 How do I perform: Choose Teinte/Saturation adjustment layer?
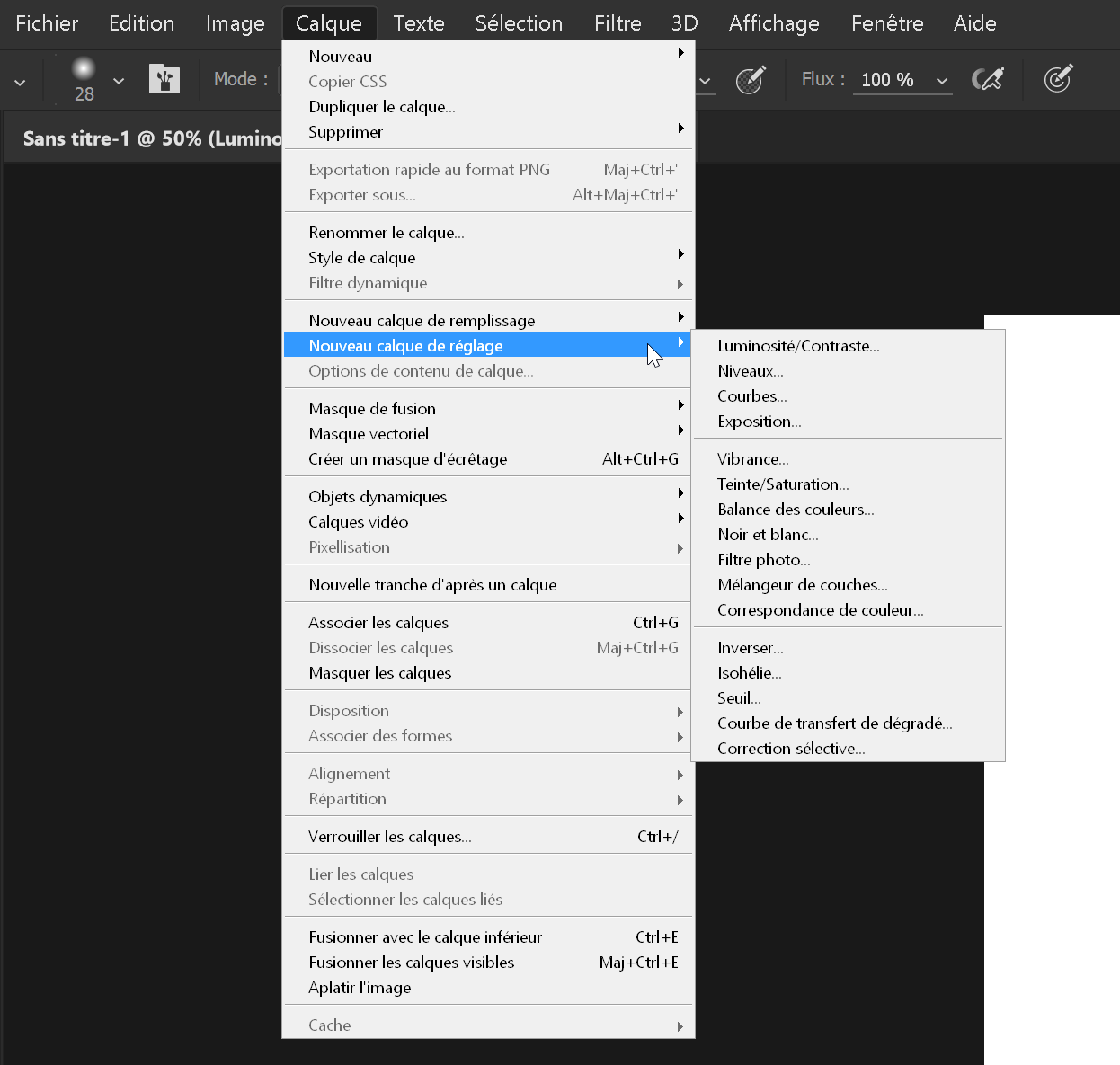782,484
